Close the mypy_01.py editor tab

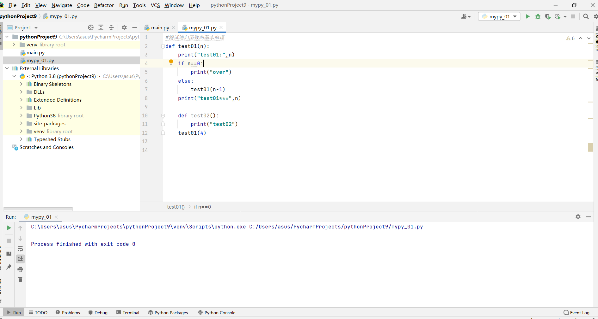point(221,27)
